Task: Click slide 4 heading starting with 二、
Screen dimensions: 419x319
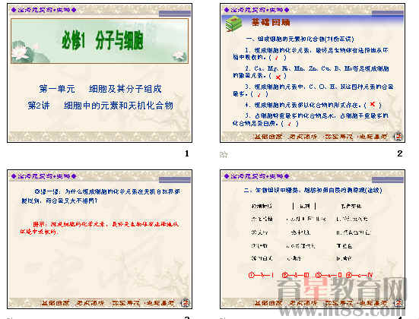Action: [x=313, y=190]
